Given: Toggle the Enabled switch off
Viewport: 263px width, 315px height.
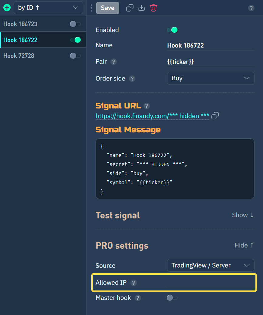Looking at the screenshot, I should click(172, 30).
